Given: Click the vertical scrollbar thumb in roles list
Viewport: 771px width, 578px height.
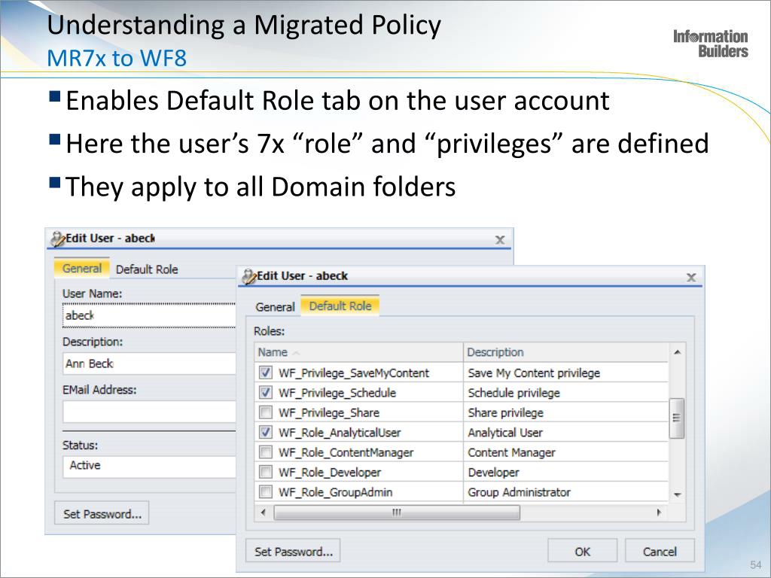Looking at the screenshot, I should click(677, 418).
